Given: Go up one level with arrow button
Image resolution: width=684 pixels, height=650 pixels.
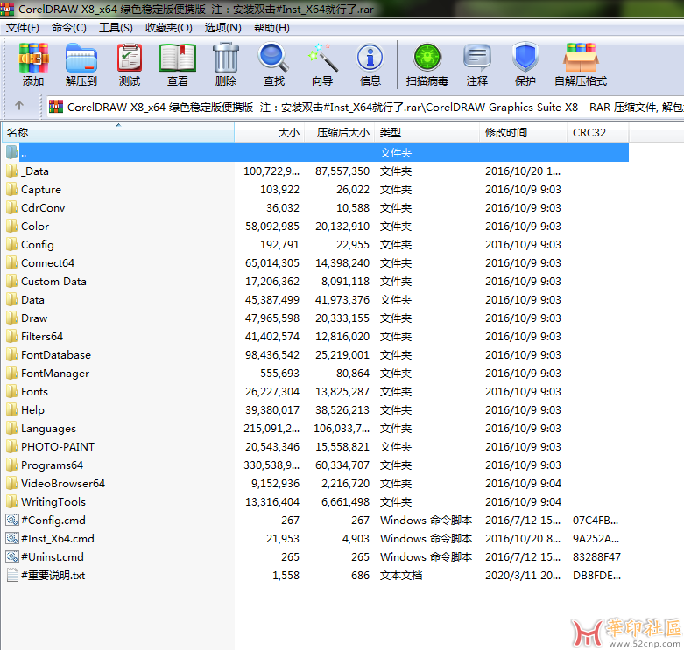Looking at the screenshot, I should [19, 106].
